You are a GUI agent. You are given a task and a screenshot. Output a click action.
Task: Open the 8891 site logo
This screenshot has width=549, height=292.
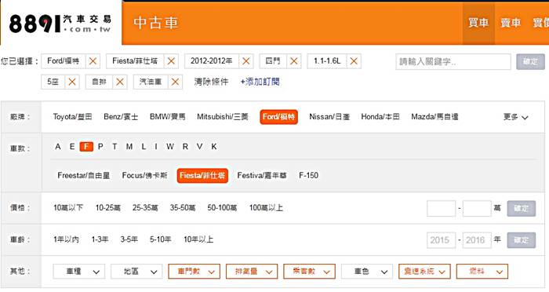click(x=60, y=24)
